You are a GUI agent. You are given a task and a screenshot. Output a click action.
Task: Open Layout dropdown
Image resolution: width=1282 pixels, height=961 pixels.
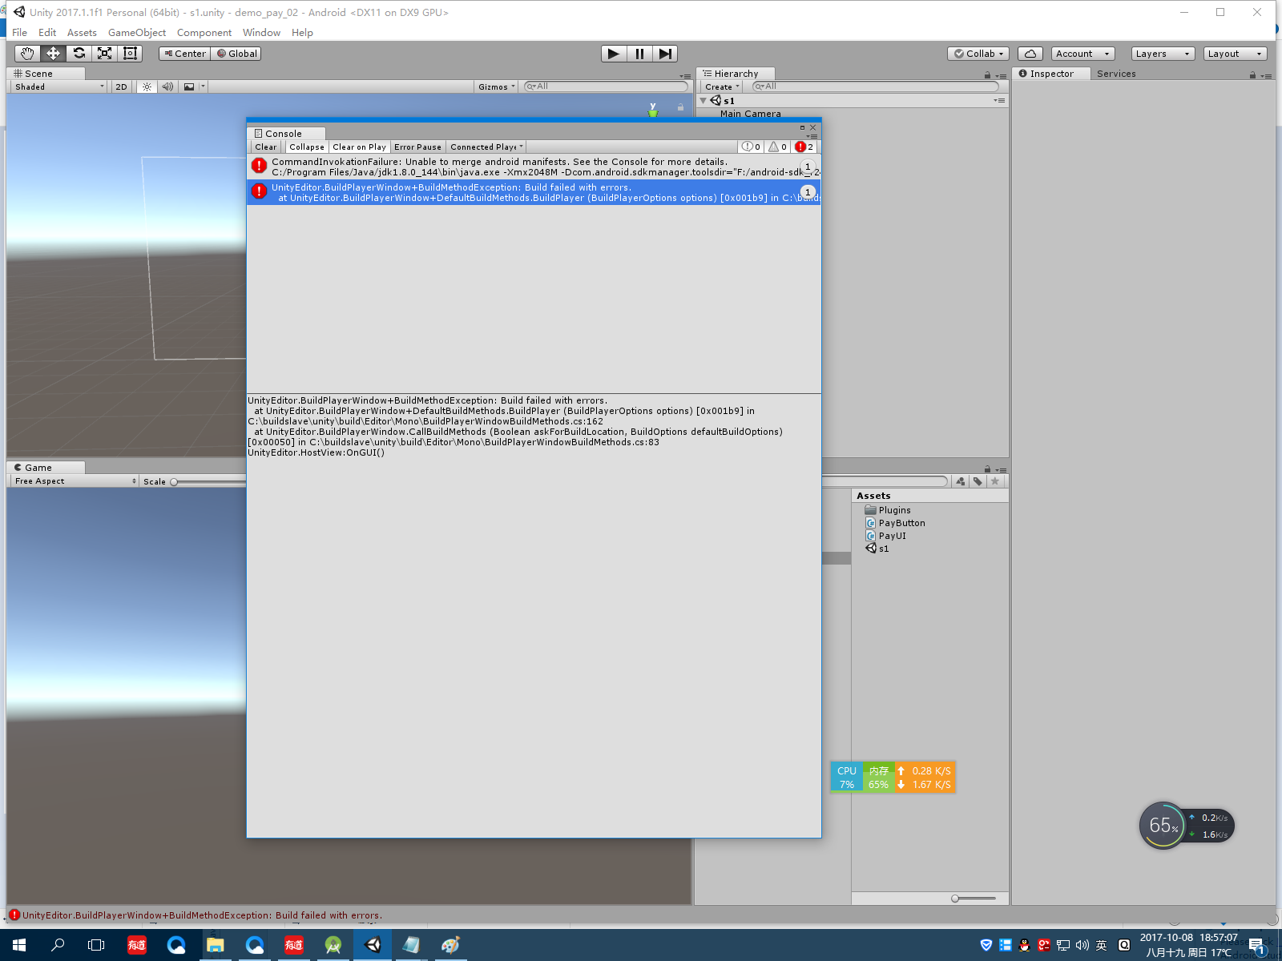coord(1235,54)
